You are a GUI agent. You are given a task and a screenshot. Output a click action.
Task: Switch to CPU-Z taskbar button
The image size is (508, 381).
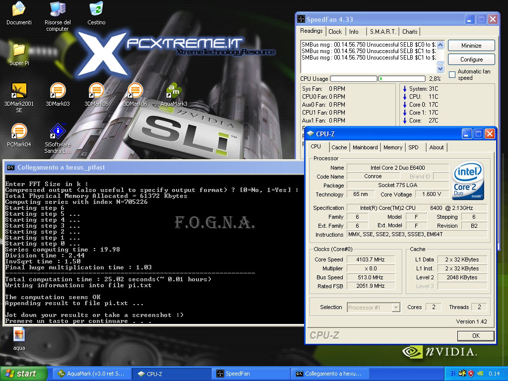pos(172,374)
